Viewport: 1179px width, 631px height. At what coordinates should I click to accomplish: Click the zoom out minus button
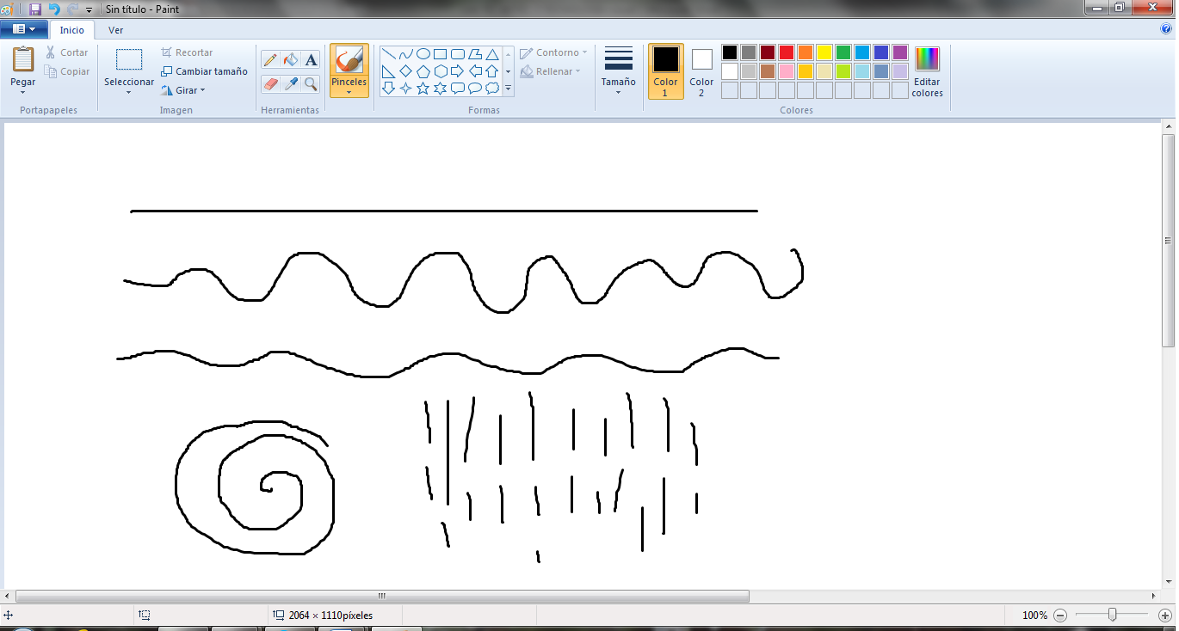tap(1060, 616)
